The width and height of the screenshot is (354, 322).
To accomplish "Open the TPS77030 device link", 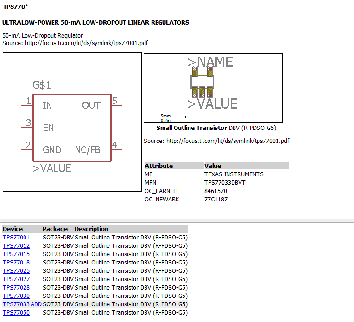I will (16, 296).
